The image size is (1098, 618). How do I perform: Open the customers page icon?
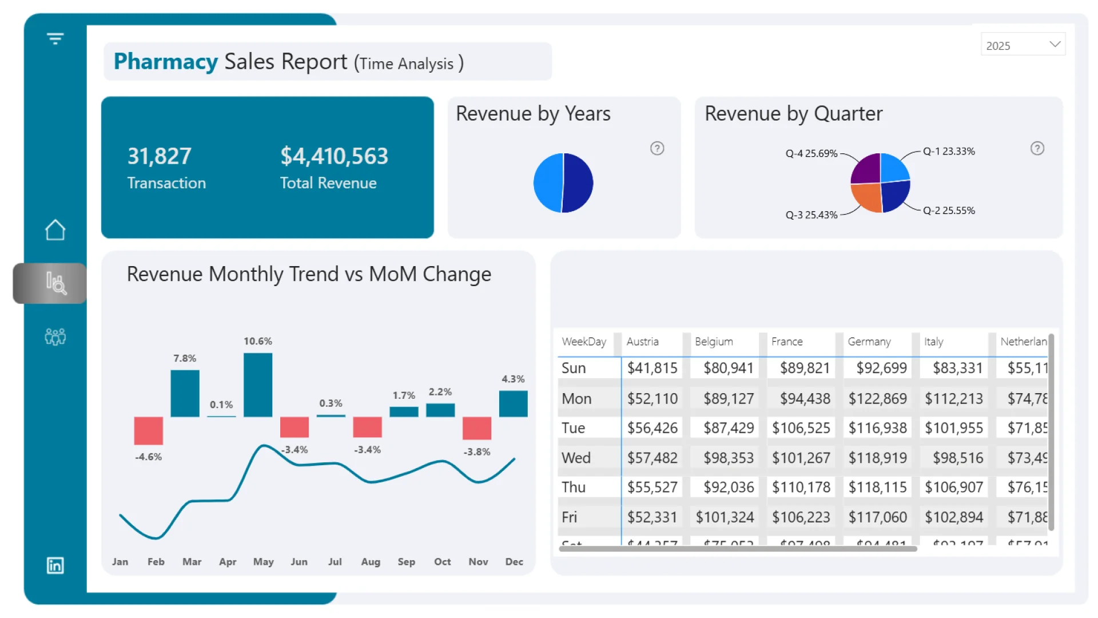(x=55, y=336)
